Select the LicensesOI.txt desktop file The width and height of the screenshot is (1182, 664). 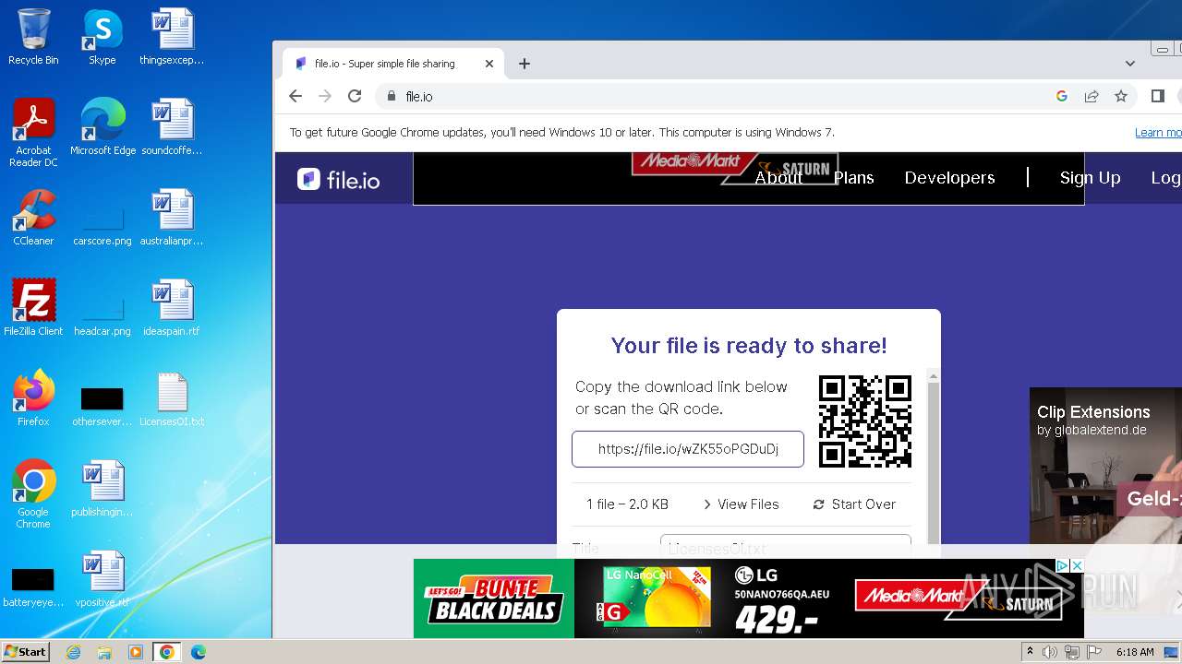click(172, 398)
